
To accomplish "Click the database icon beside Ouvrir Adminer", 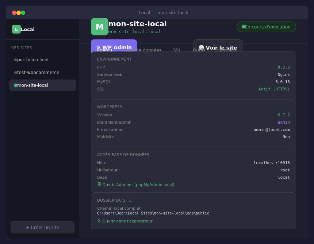I will [x=99, y=185].
